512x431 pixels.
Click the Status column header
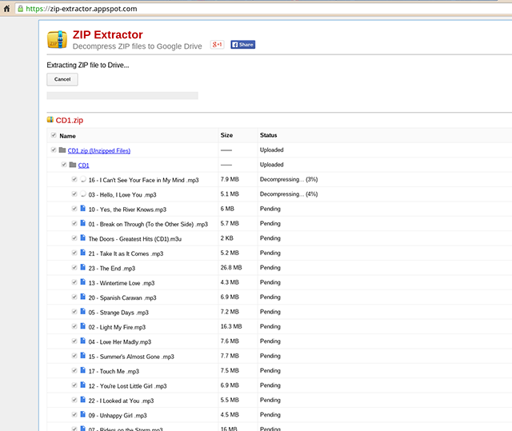coord(269,135)
